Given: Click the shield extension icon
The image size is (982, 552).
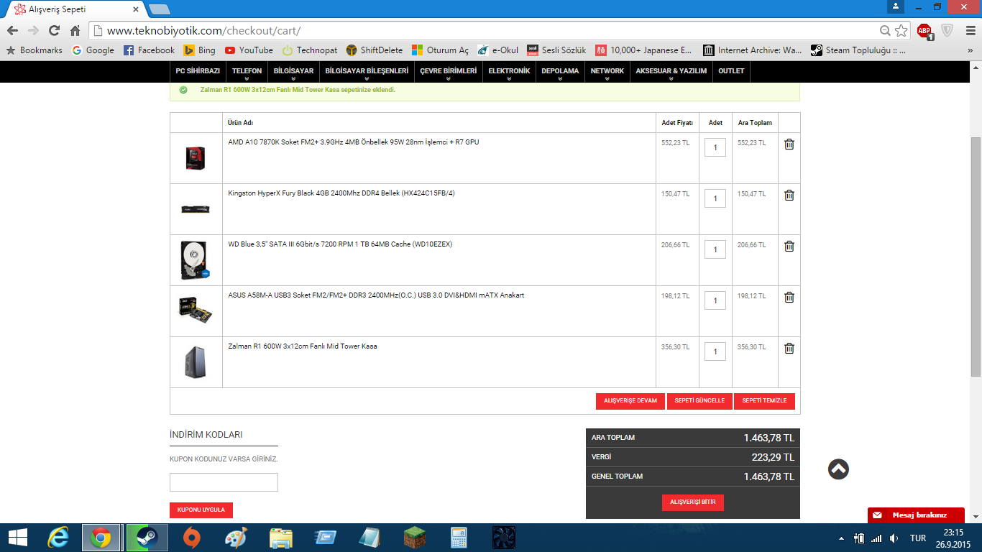Looking at the screenshot, I should coord(947,31).
